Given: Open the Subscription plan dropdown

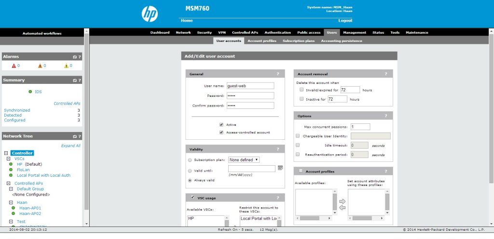Looking at the screenshot, I should click(244, 160).
